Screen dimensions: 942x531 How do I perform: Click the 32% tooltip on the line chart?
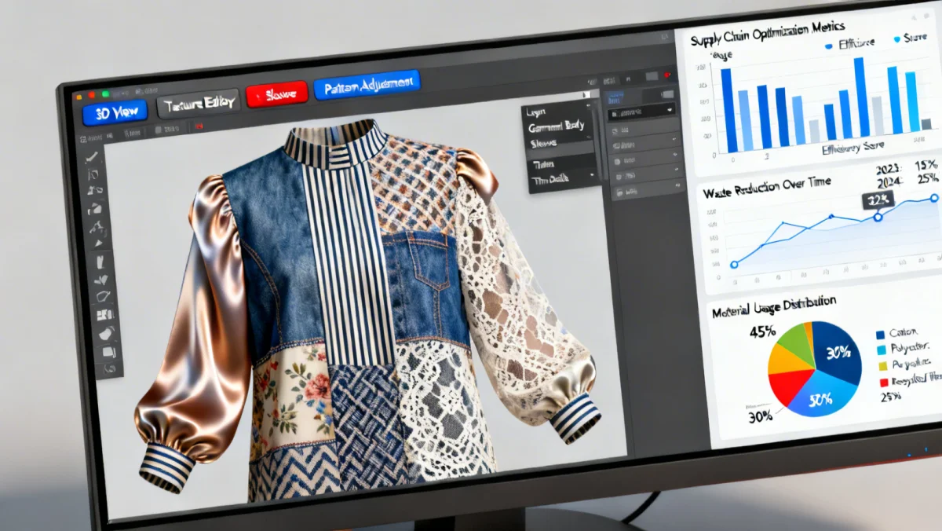[878, 199]
